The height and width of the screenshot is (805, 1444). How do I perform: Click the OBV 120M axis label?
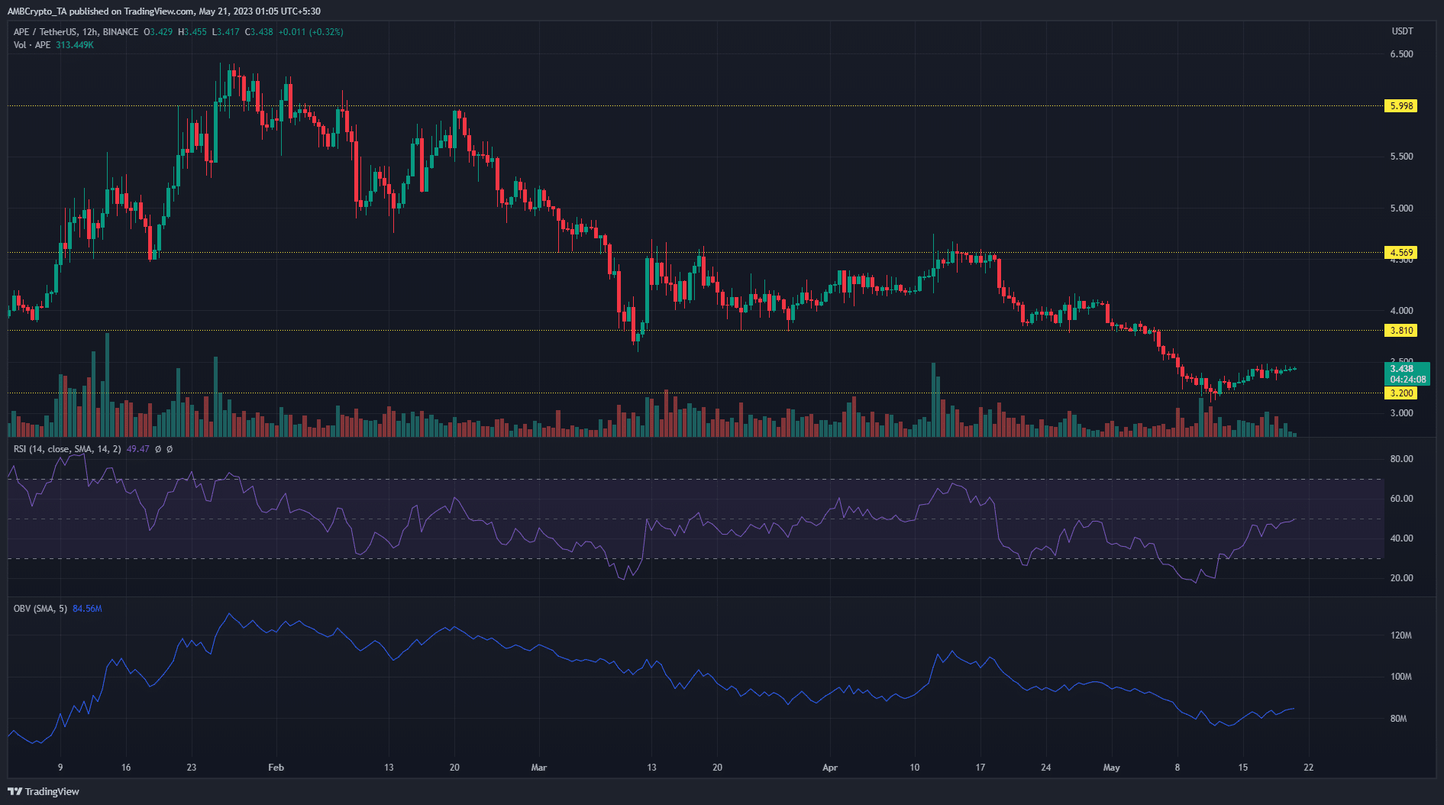(1401, 635)
